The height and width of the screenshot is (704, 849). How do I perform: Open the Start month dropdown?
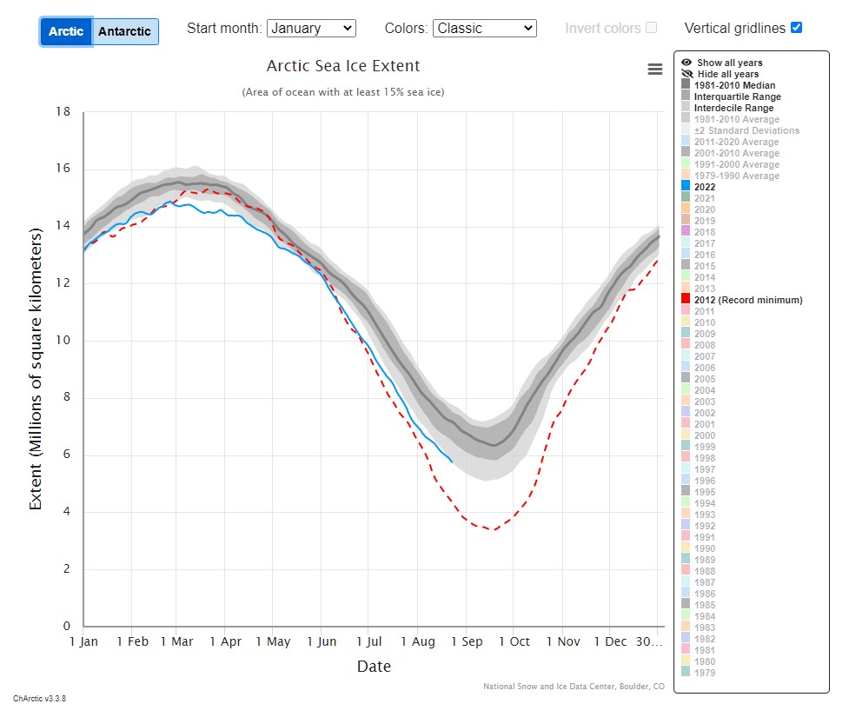click(311, 28)
